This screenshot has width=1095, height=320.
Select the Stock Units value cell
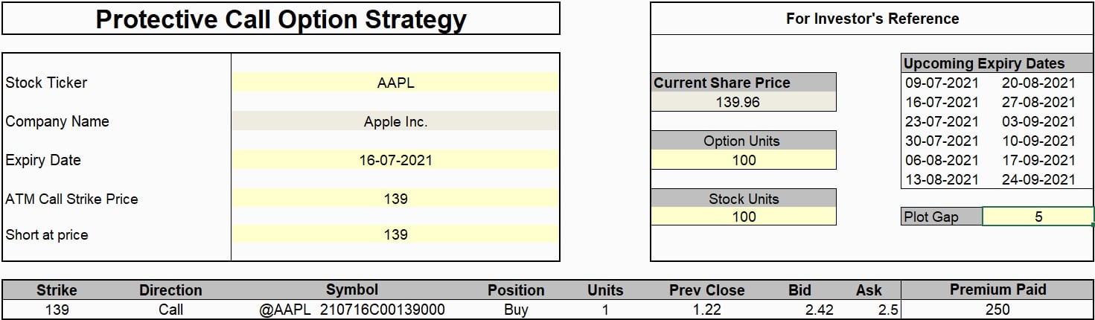click(743, 217)
